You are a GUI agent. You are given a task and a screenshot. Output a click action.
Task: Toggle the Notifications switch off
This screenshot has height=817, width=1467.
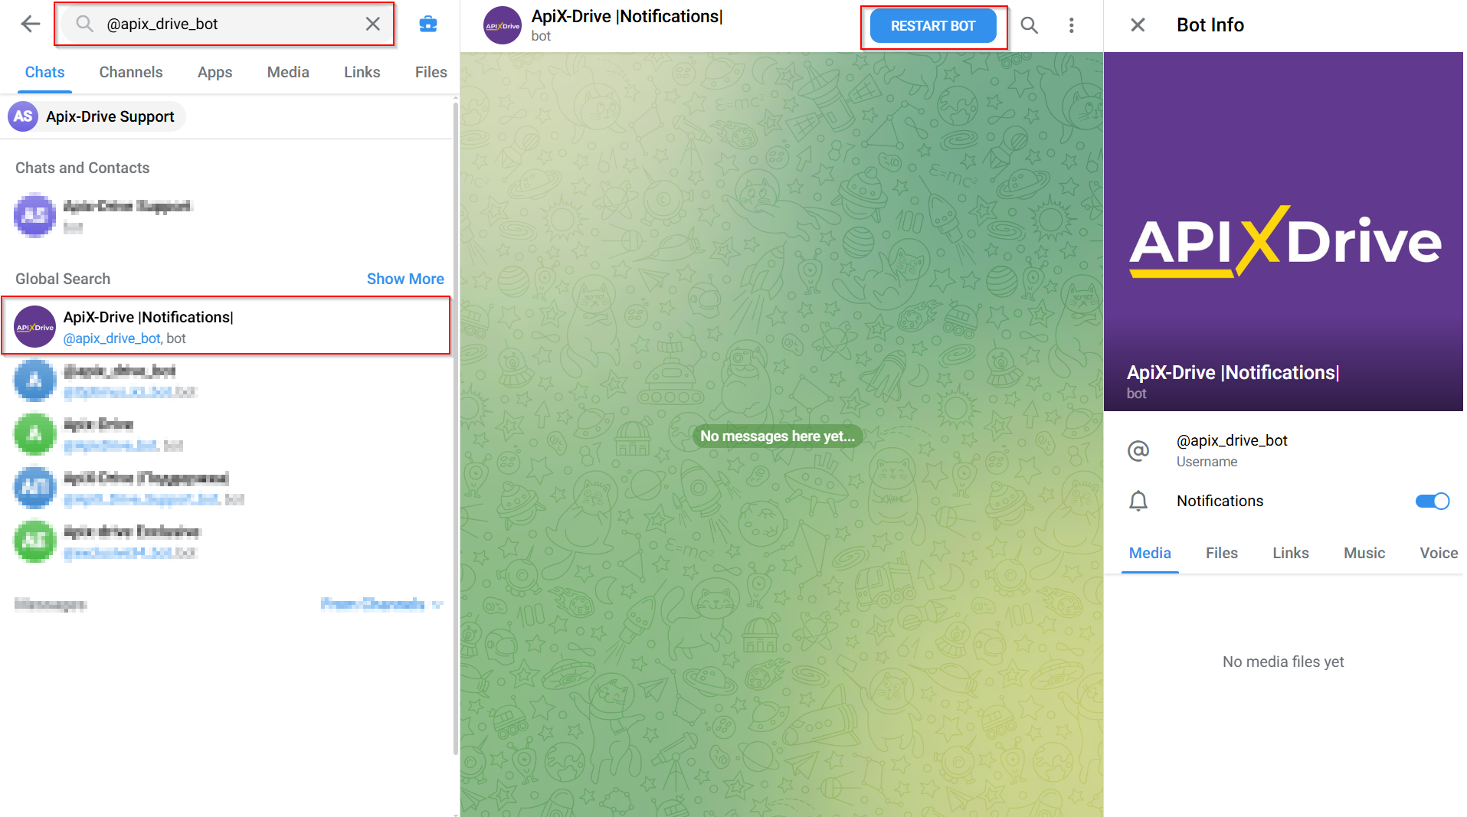click(1432, 501)
